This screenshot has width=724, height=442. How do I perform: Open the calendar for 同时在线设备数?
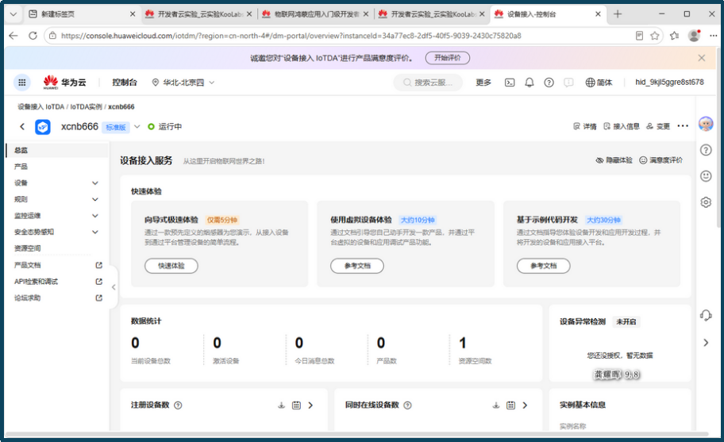[510, 405]
